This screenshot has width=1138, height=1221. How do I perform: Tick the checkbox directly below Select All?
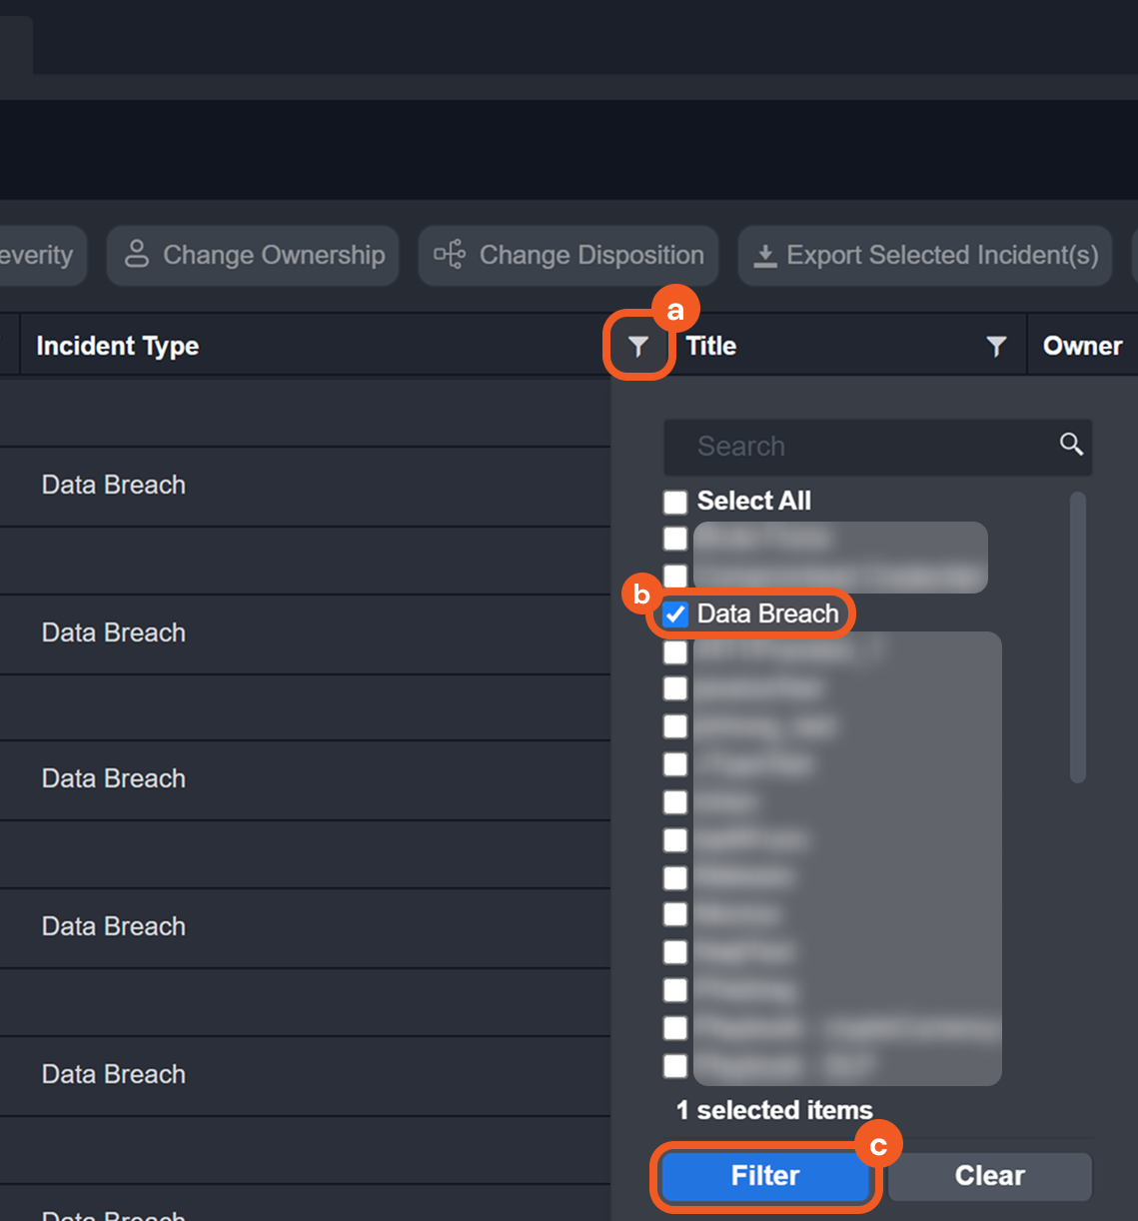tap(675, 539)
